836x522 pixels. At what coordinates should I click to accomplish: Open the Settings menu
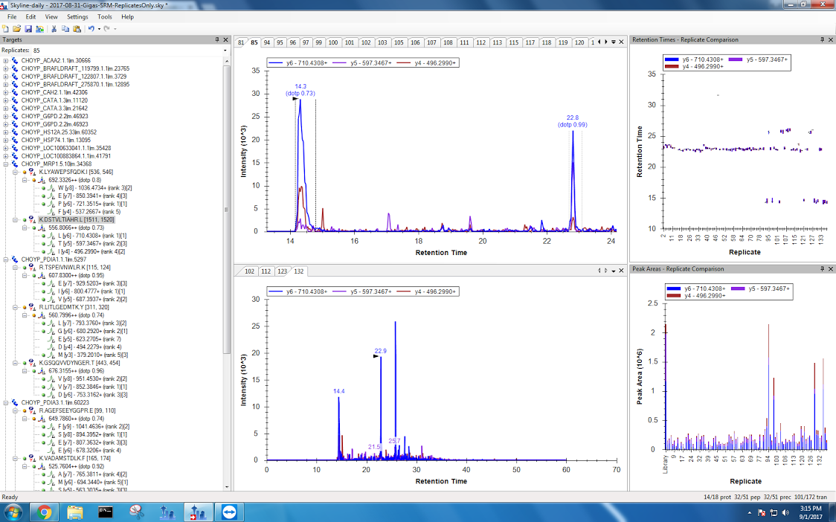coord(77,16)
